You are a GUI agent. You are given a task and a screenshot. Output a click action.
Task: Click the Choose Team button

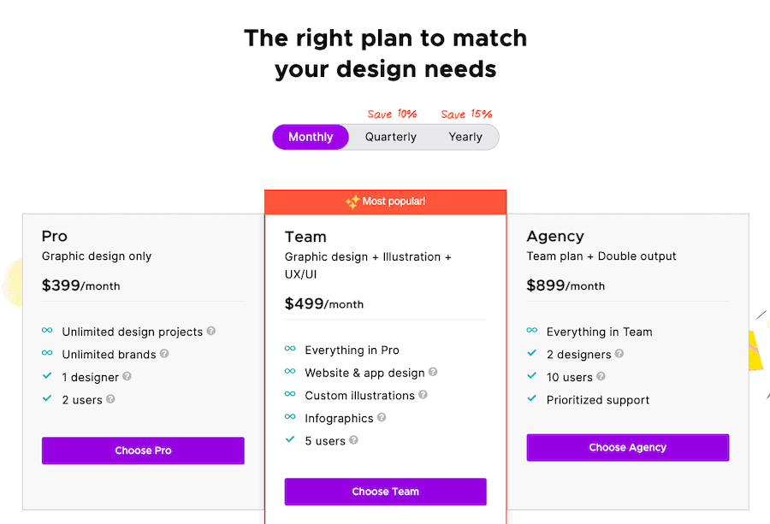(386, 492)
